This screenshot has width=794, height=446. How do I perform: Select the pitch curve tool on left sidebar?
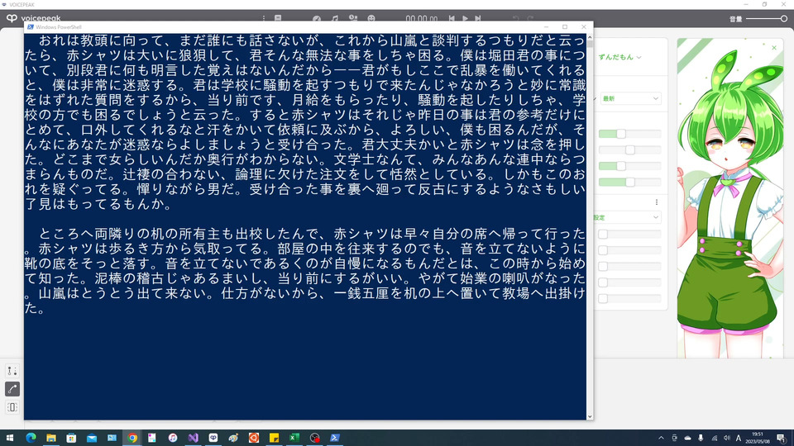point(12,389)
